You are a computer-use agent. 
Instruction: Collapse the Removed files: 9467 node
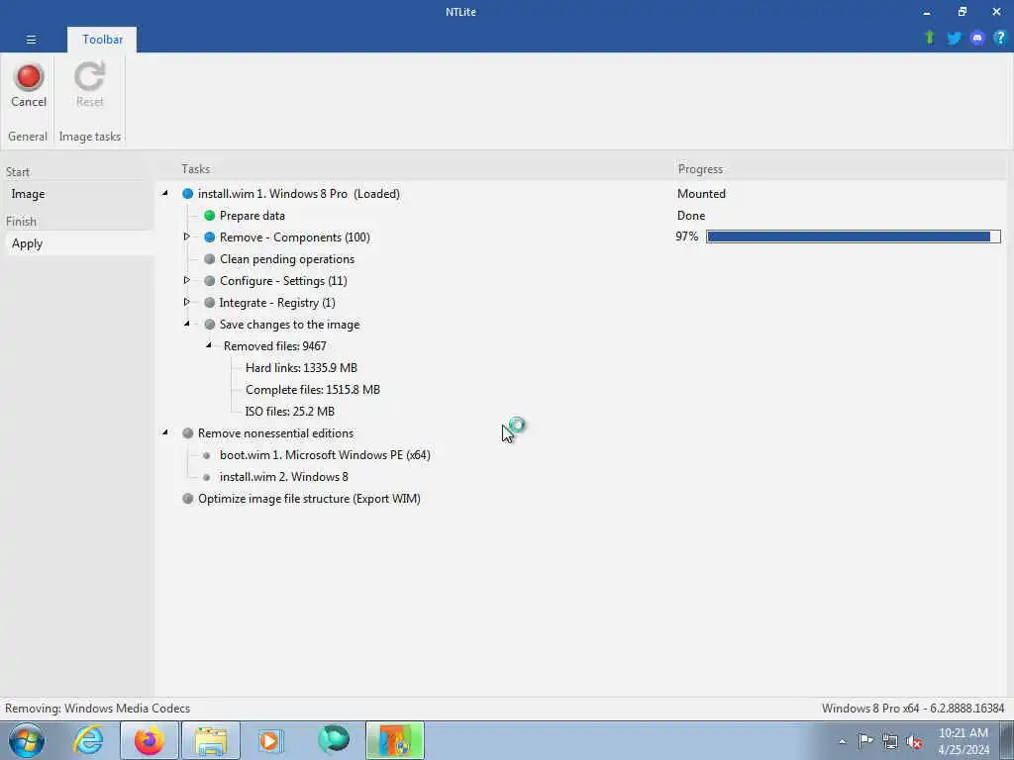point(209,345)
